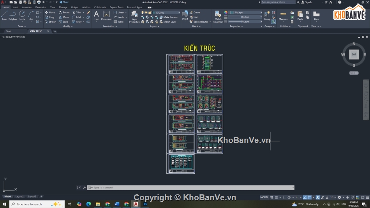This screenshot has width=370, height=208.
Task: Activate the Mirror command
Action: pos(64,17)
